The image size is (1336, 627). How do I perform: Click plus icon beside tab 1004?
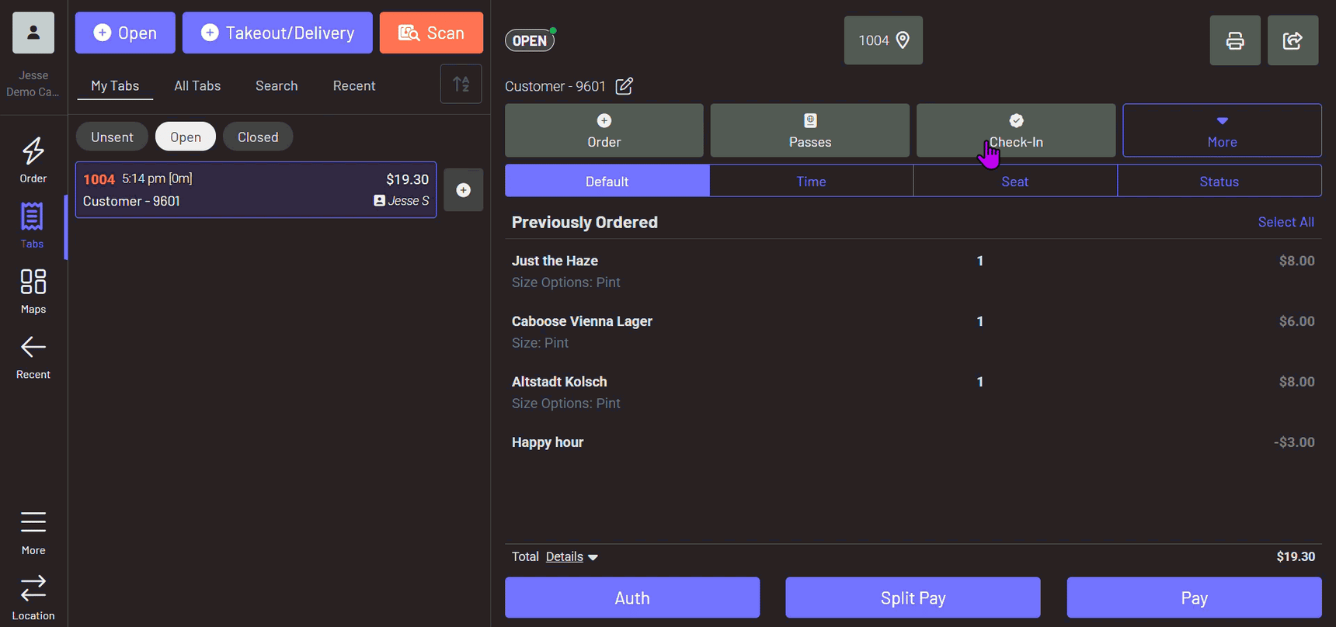coord(463,190)
